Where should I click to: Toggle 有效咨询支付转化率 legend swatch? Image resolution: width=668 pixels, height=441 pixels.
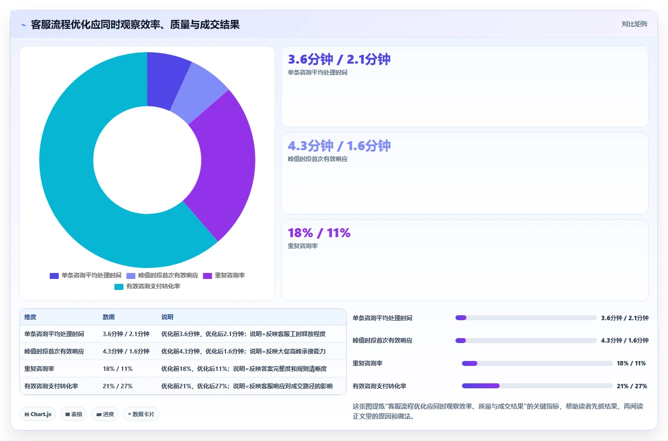click(x=119, y=287)
